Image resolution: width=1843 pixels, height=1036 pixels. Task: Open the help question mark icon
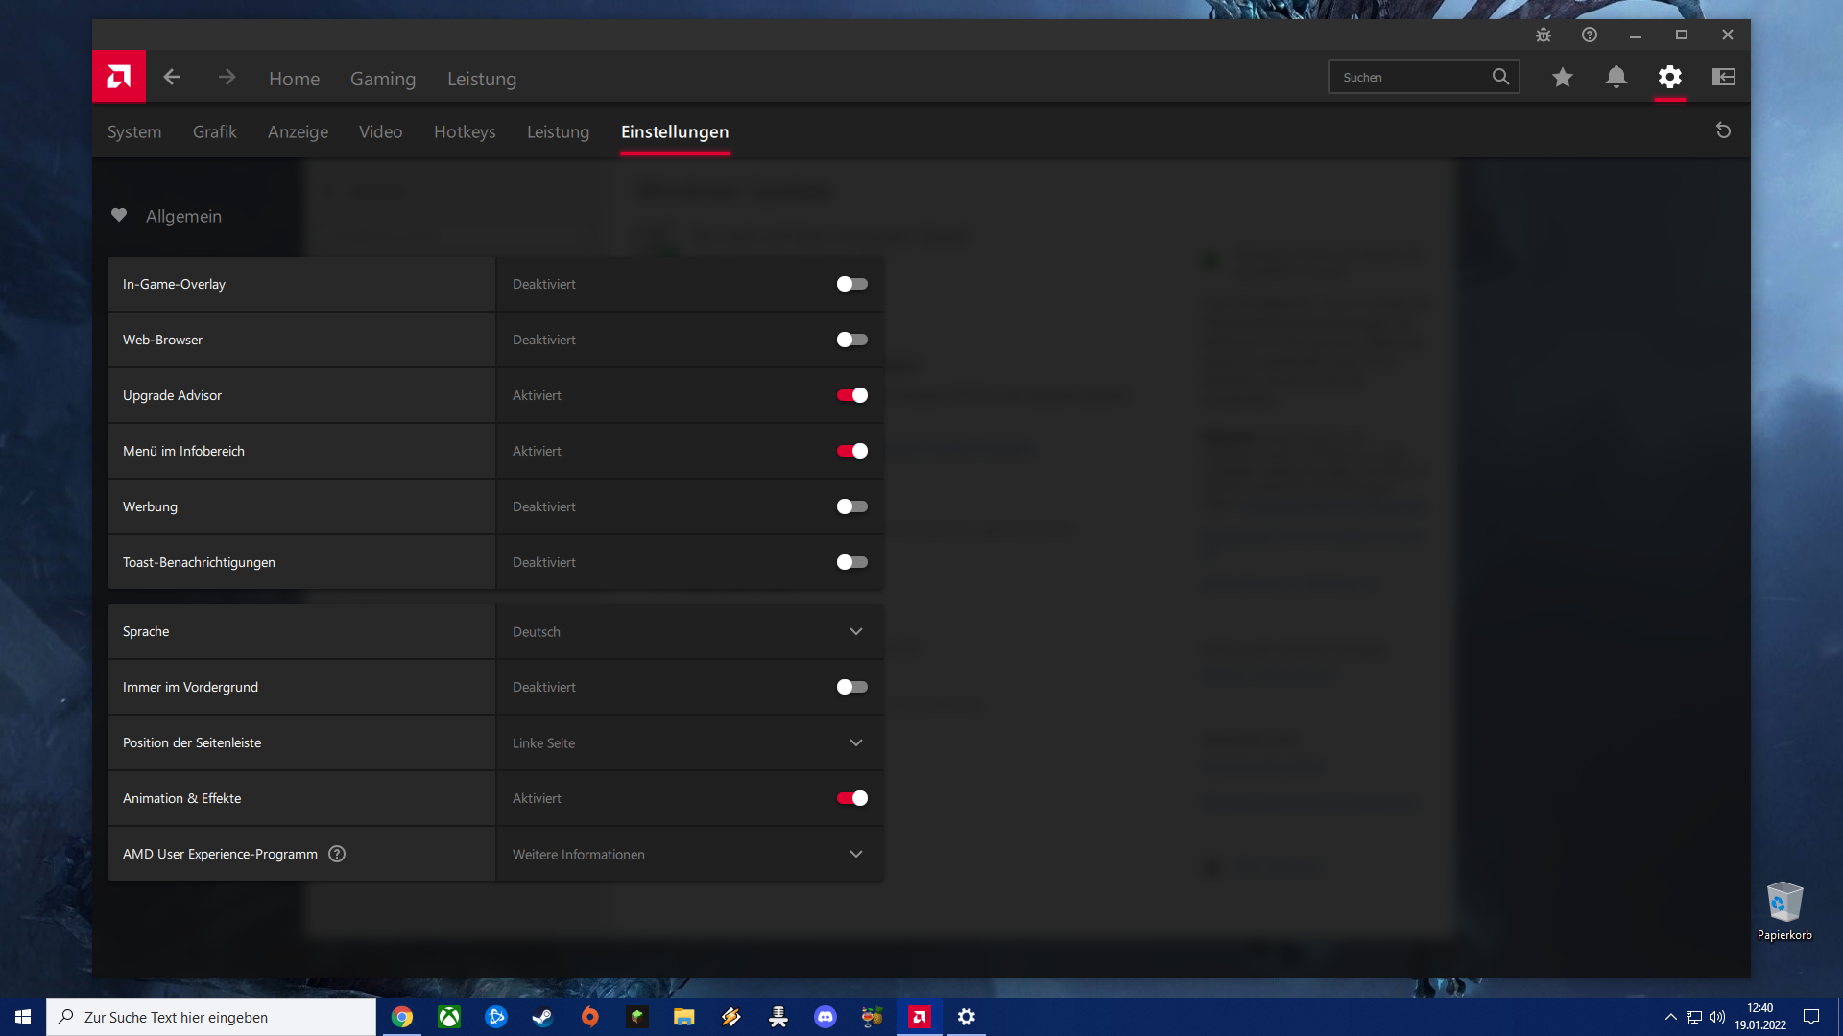coord(1589,35)
